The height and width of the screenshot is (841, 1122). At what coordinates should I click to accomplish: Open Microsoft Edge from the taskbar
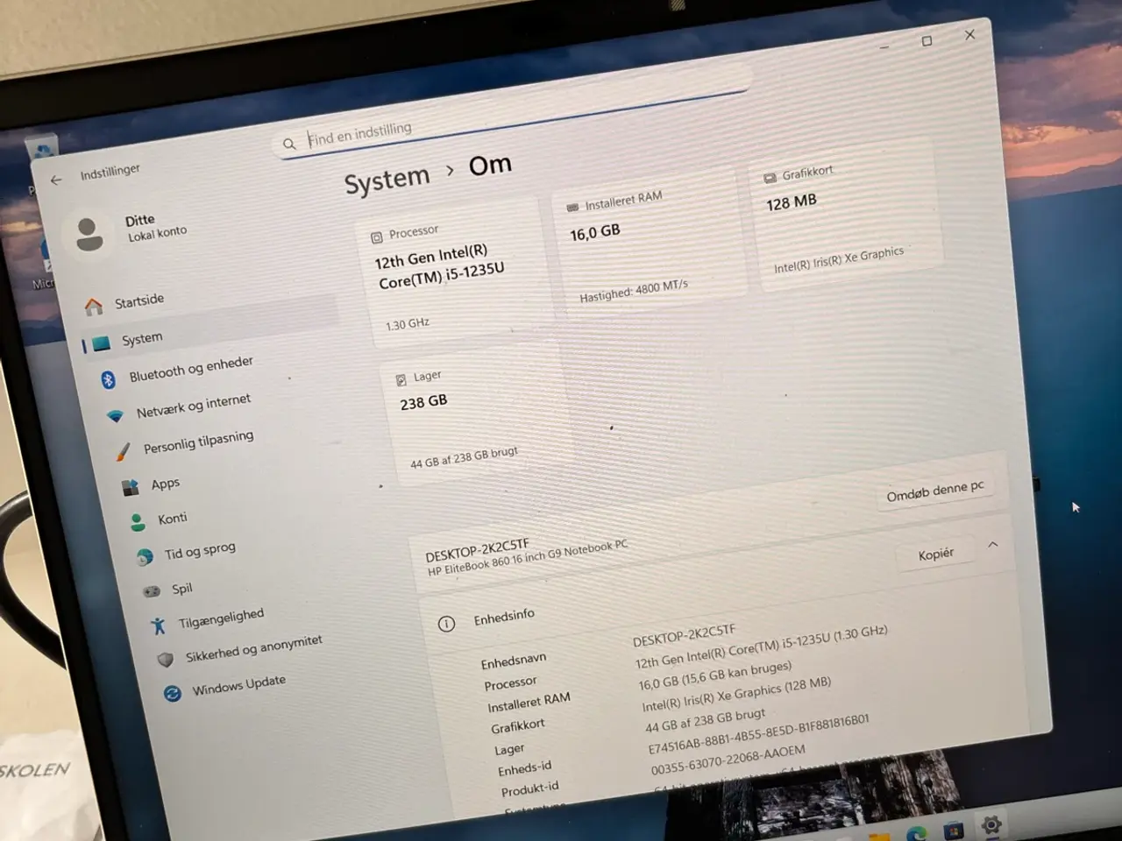click(917, 833)
